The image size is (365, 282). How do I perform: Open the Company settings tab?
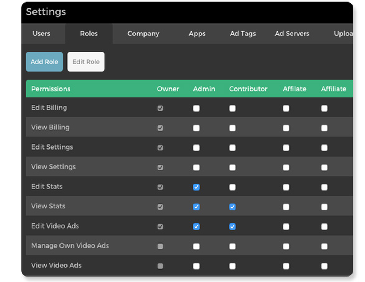coord(143,34)
